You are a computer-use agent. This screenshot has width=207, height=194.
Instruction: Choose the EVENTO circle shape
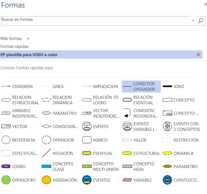pos(95,126)
